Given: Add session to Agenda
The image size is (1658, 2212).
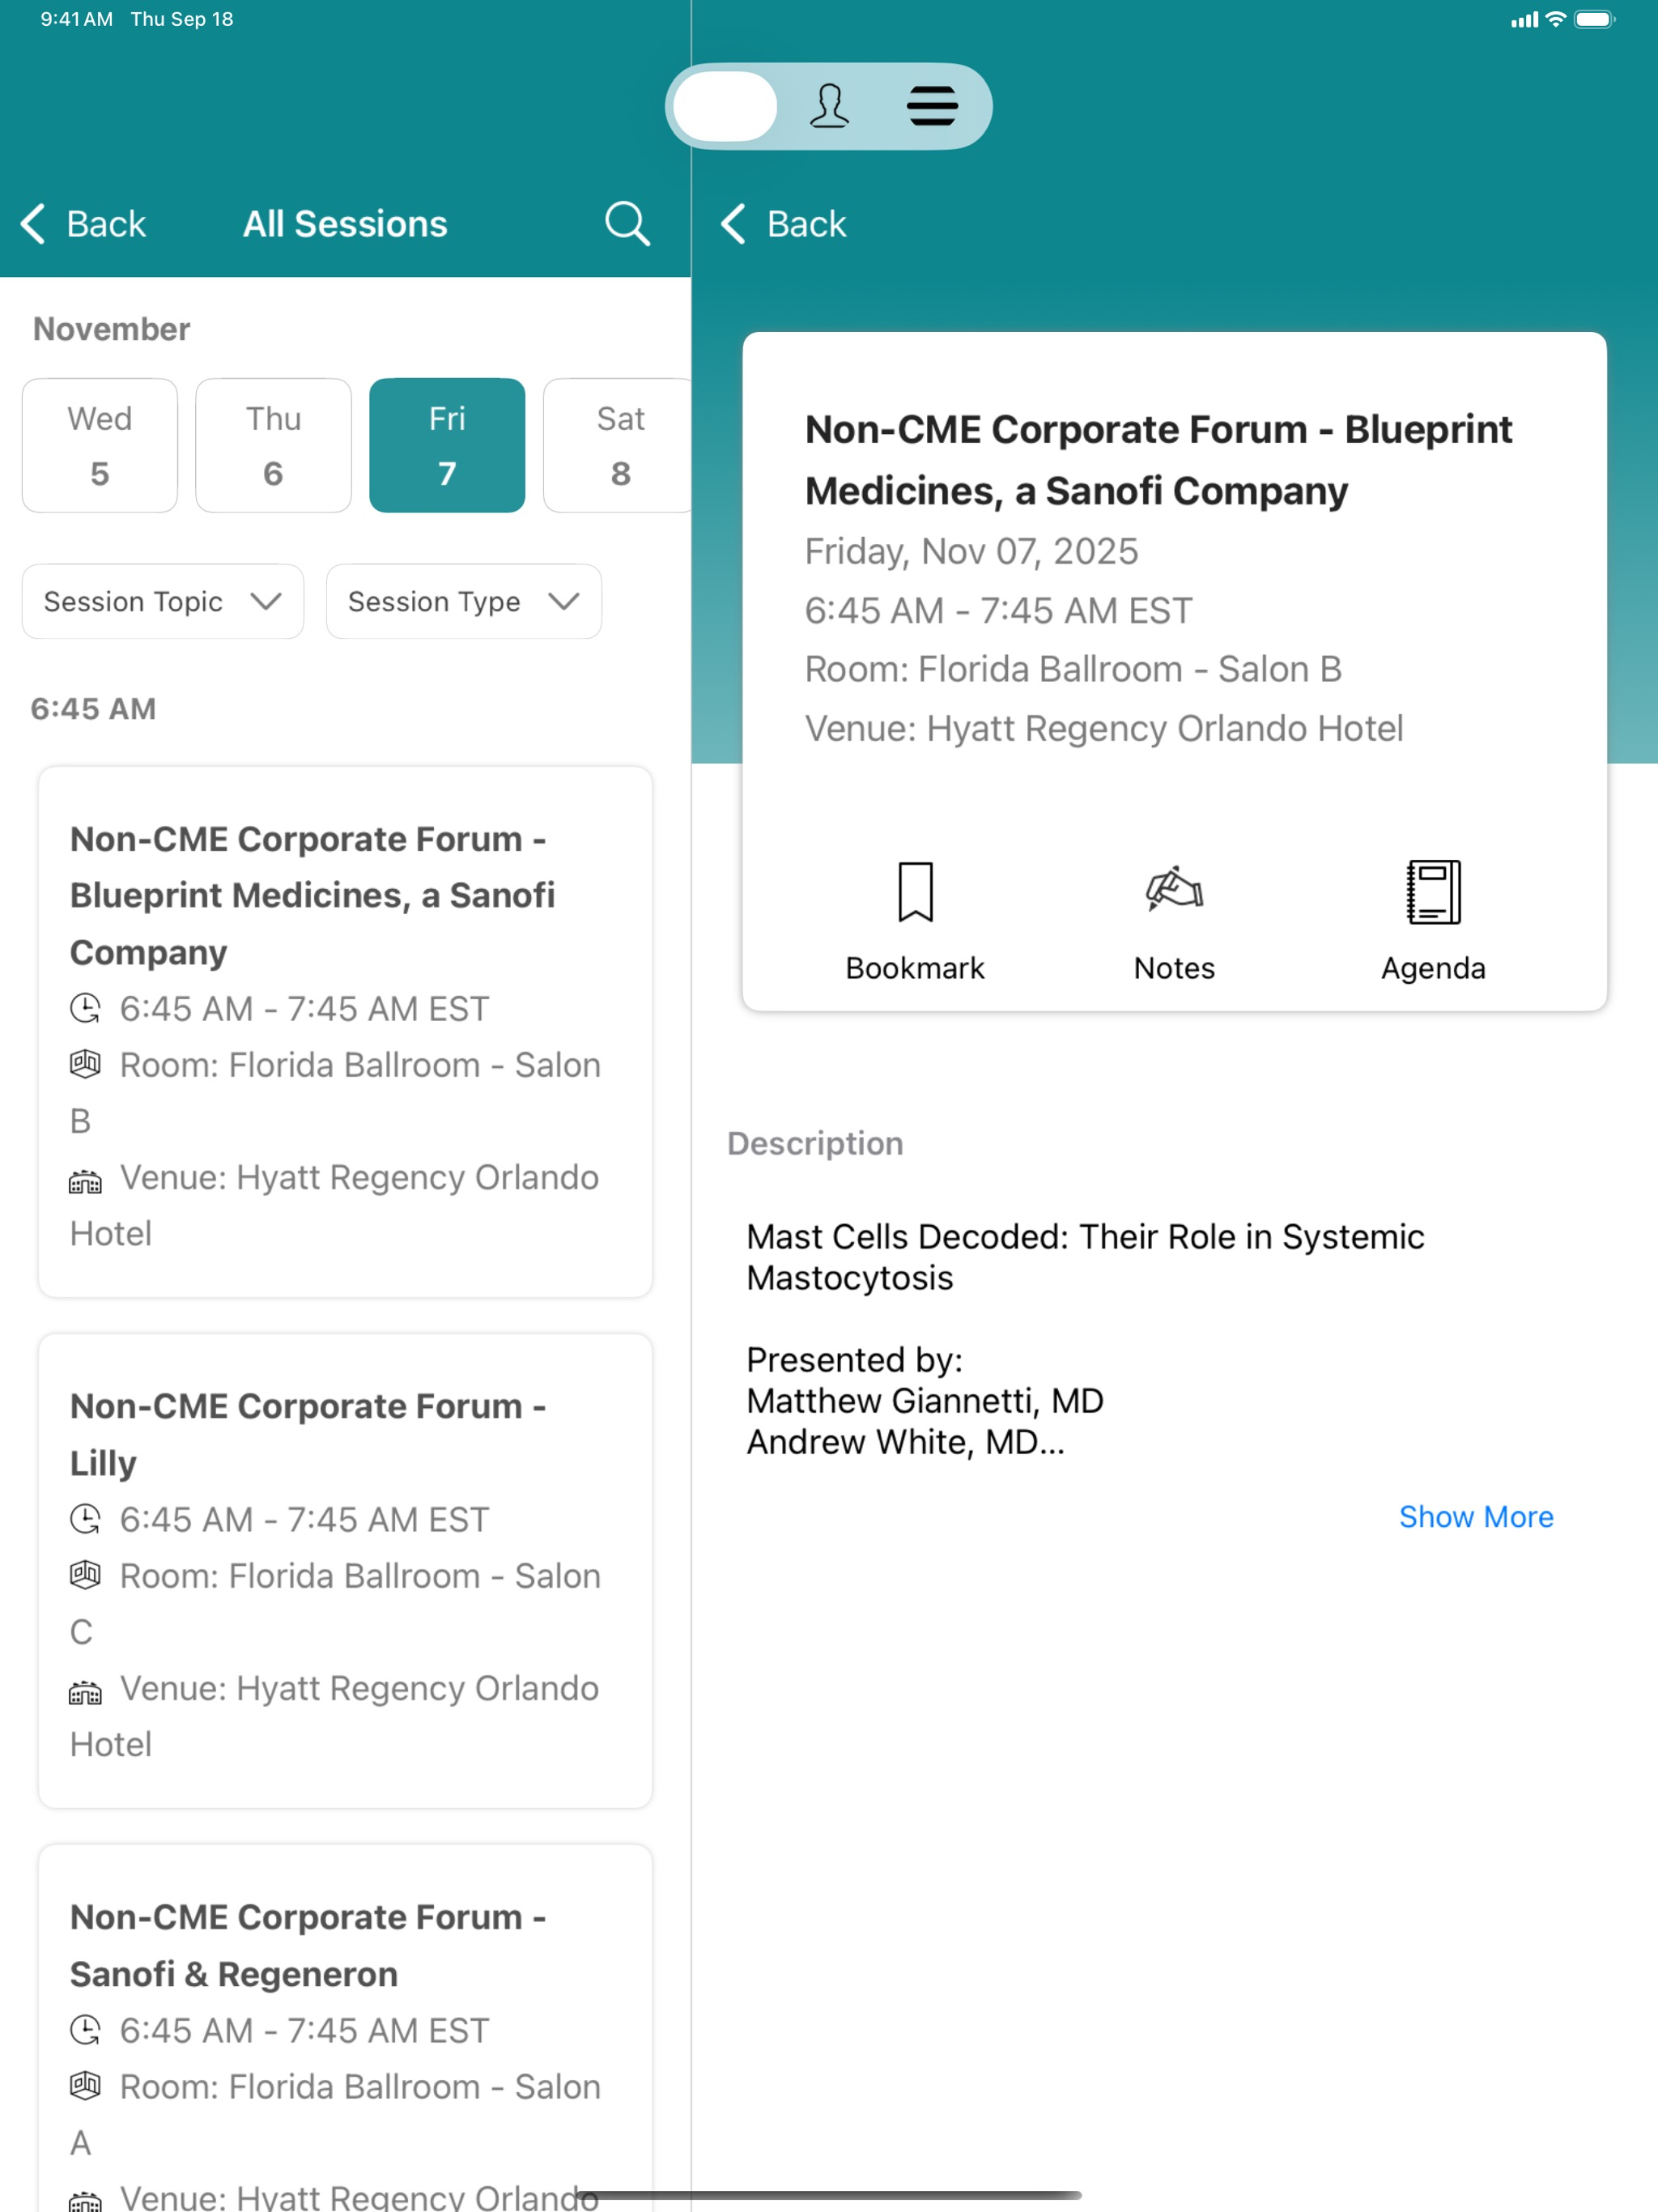Looking at the screenshot, I should [x=1433, y=921].
